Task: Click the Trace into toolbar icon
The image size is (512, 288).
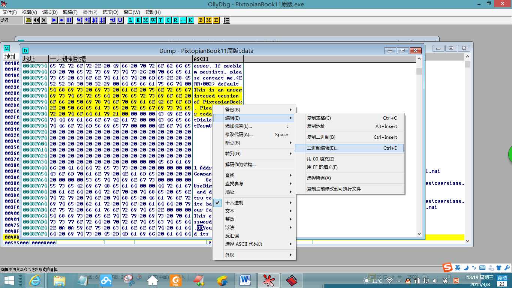Action: [95, 20]
